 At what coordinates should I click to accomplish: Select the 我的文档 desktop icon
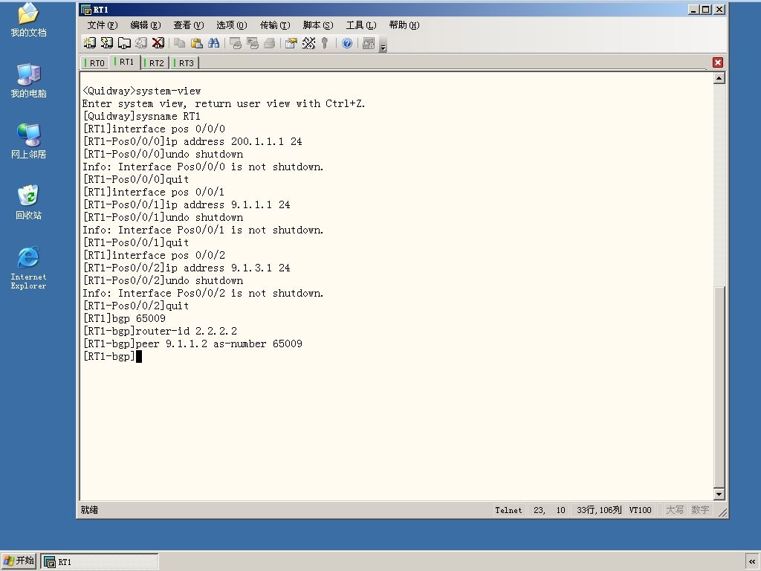point(29,19)
